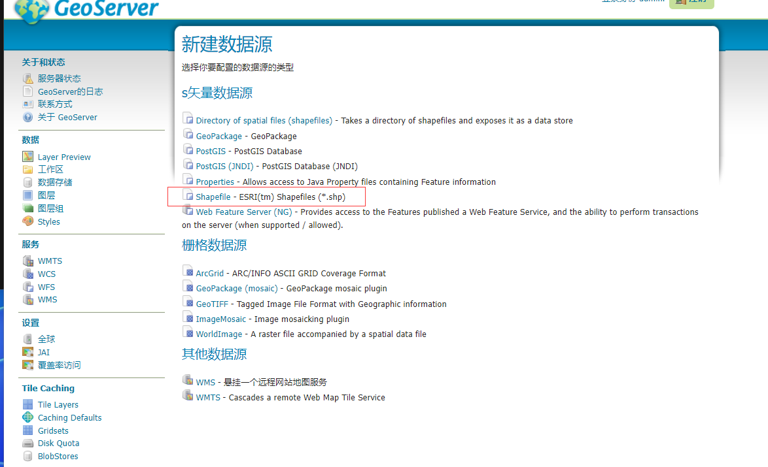Open the 工作区 page
This screenshot has height=467, width=768.
(50, 170)
